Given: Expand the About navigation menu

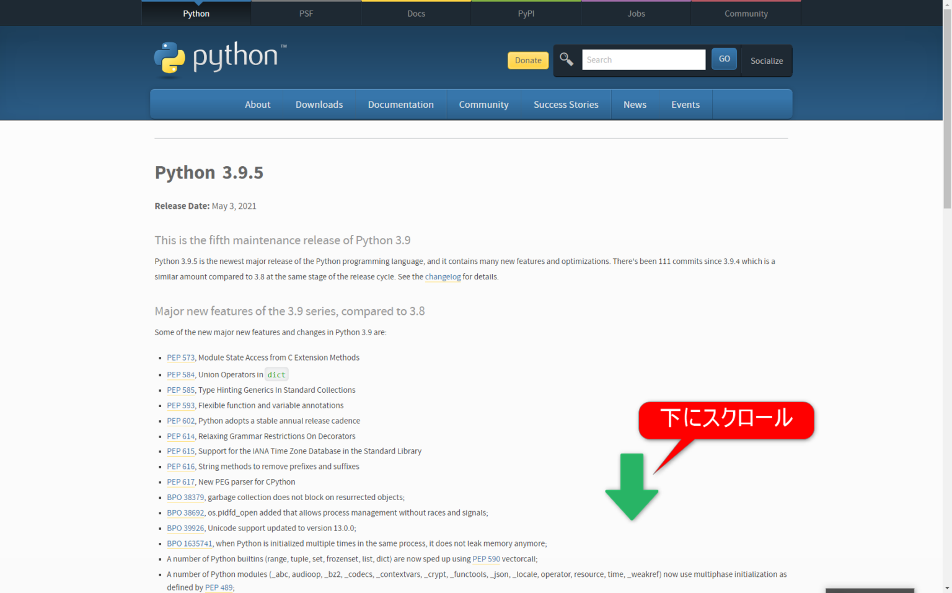Looking at the screenshot, I should click(257, 104).
